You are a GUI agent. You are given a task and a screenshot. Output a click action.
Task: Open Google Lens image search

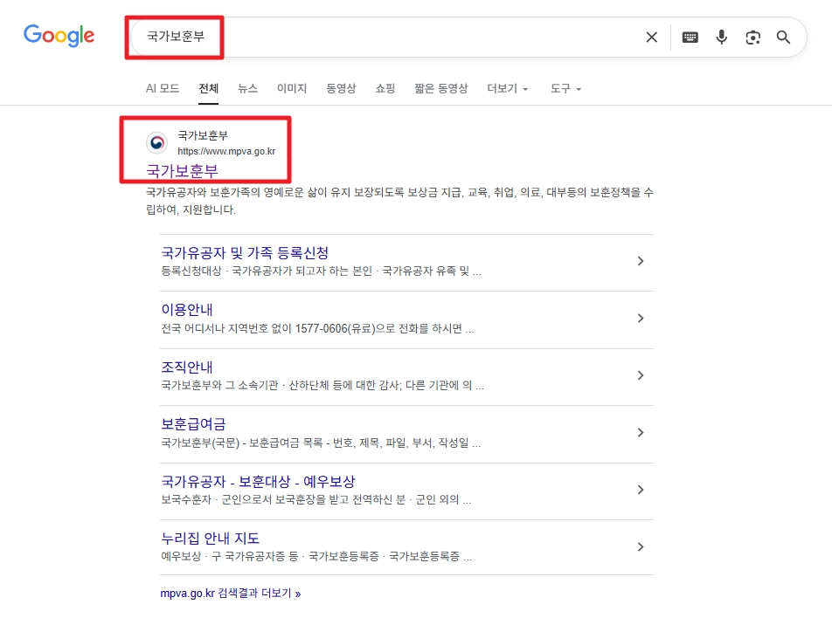point(752,38)
